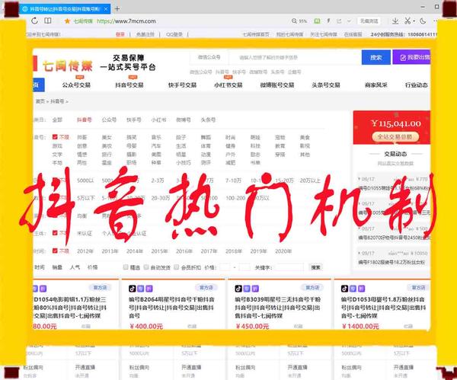Click the share icon in address bar

tap(339, 21)
